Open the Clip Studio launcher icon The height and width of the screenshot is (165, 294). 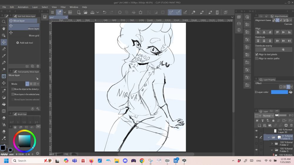(70, 12)
